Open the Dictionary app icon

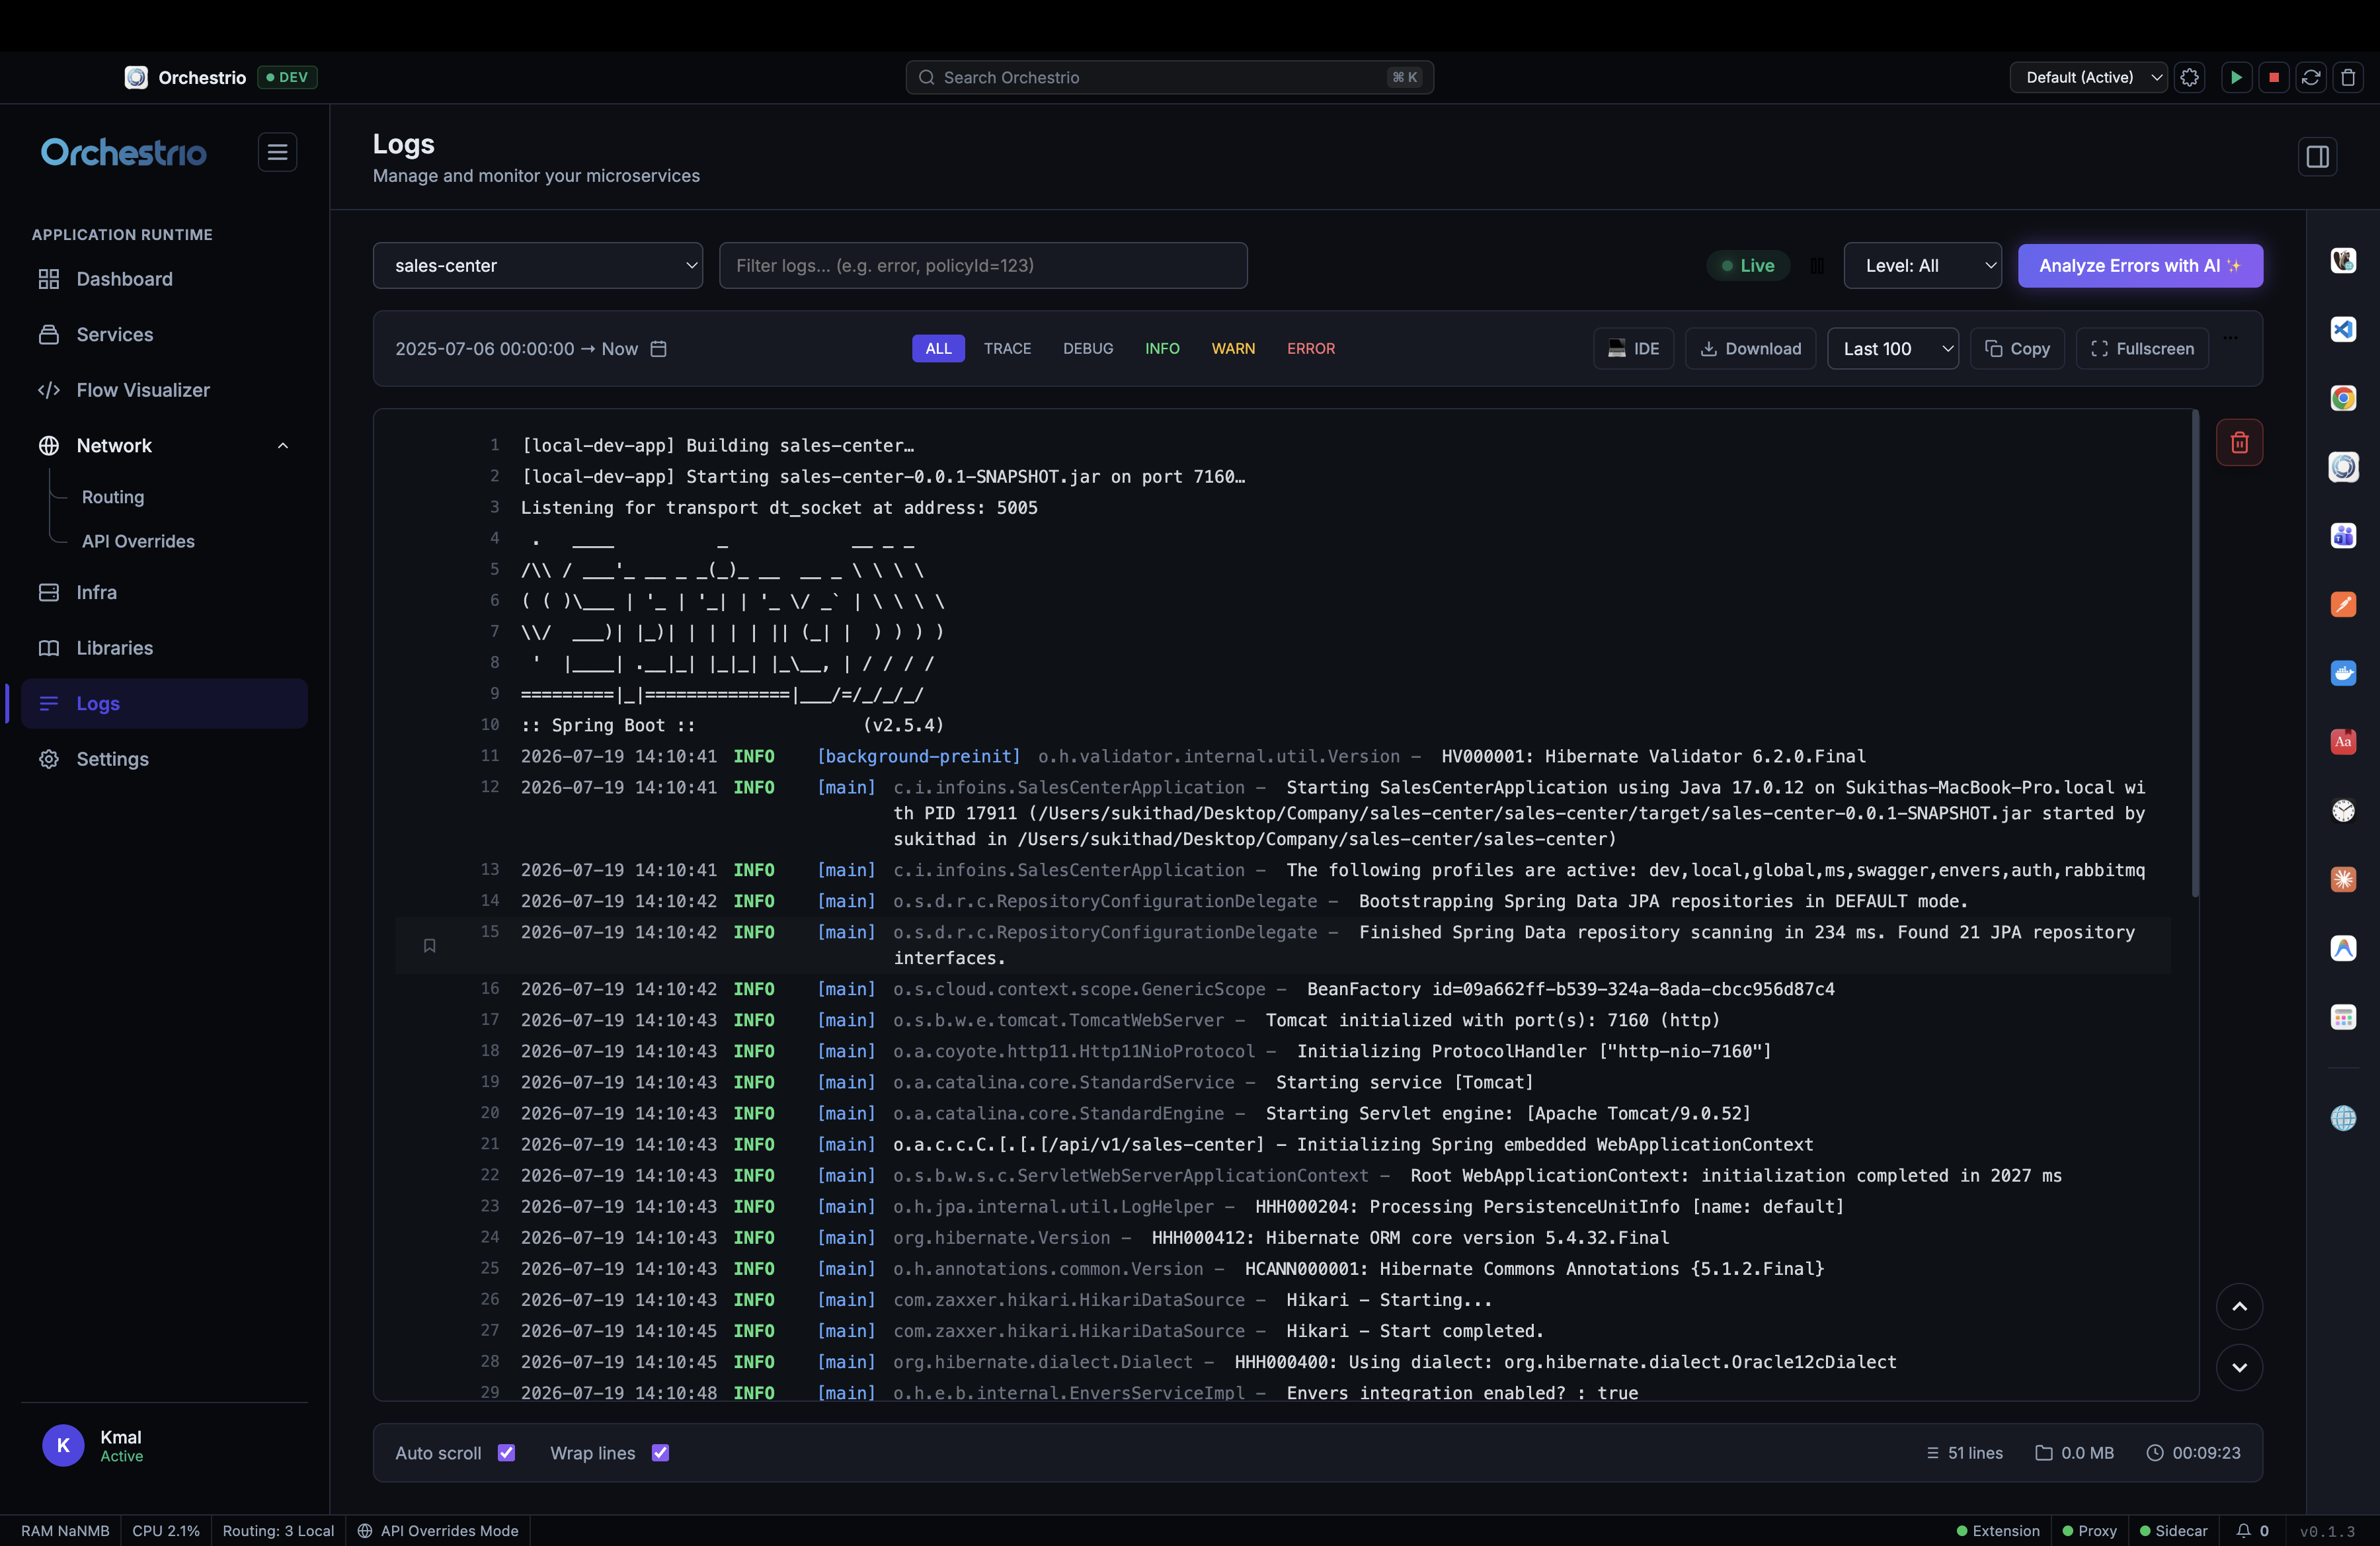(2343, 742)
